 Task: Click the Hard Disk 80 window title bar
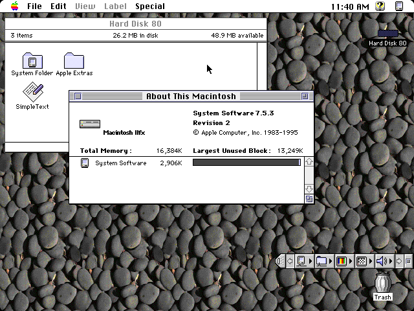(136, 24)
